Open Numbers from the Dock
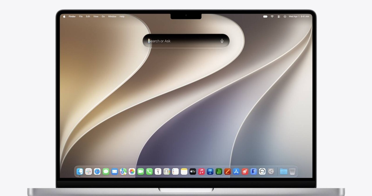 point(219,172)
